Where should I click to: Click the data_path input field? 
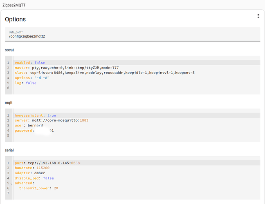coord(133,36)
